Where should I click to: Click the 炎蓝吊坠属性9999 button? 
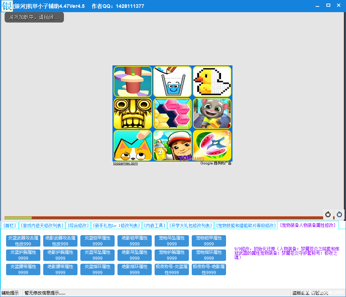click(x=97, y=255)
